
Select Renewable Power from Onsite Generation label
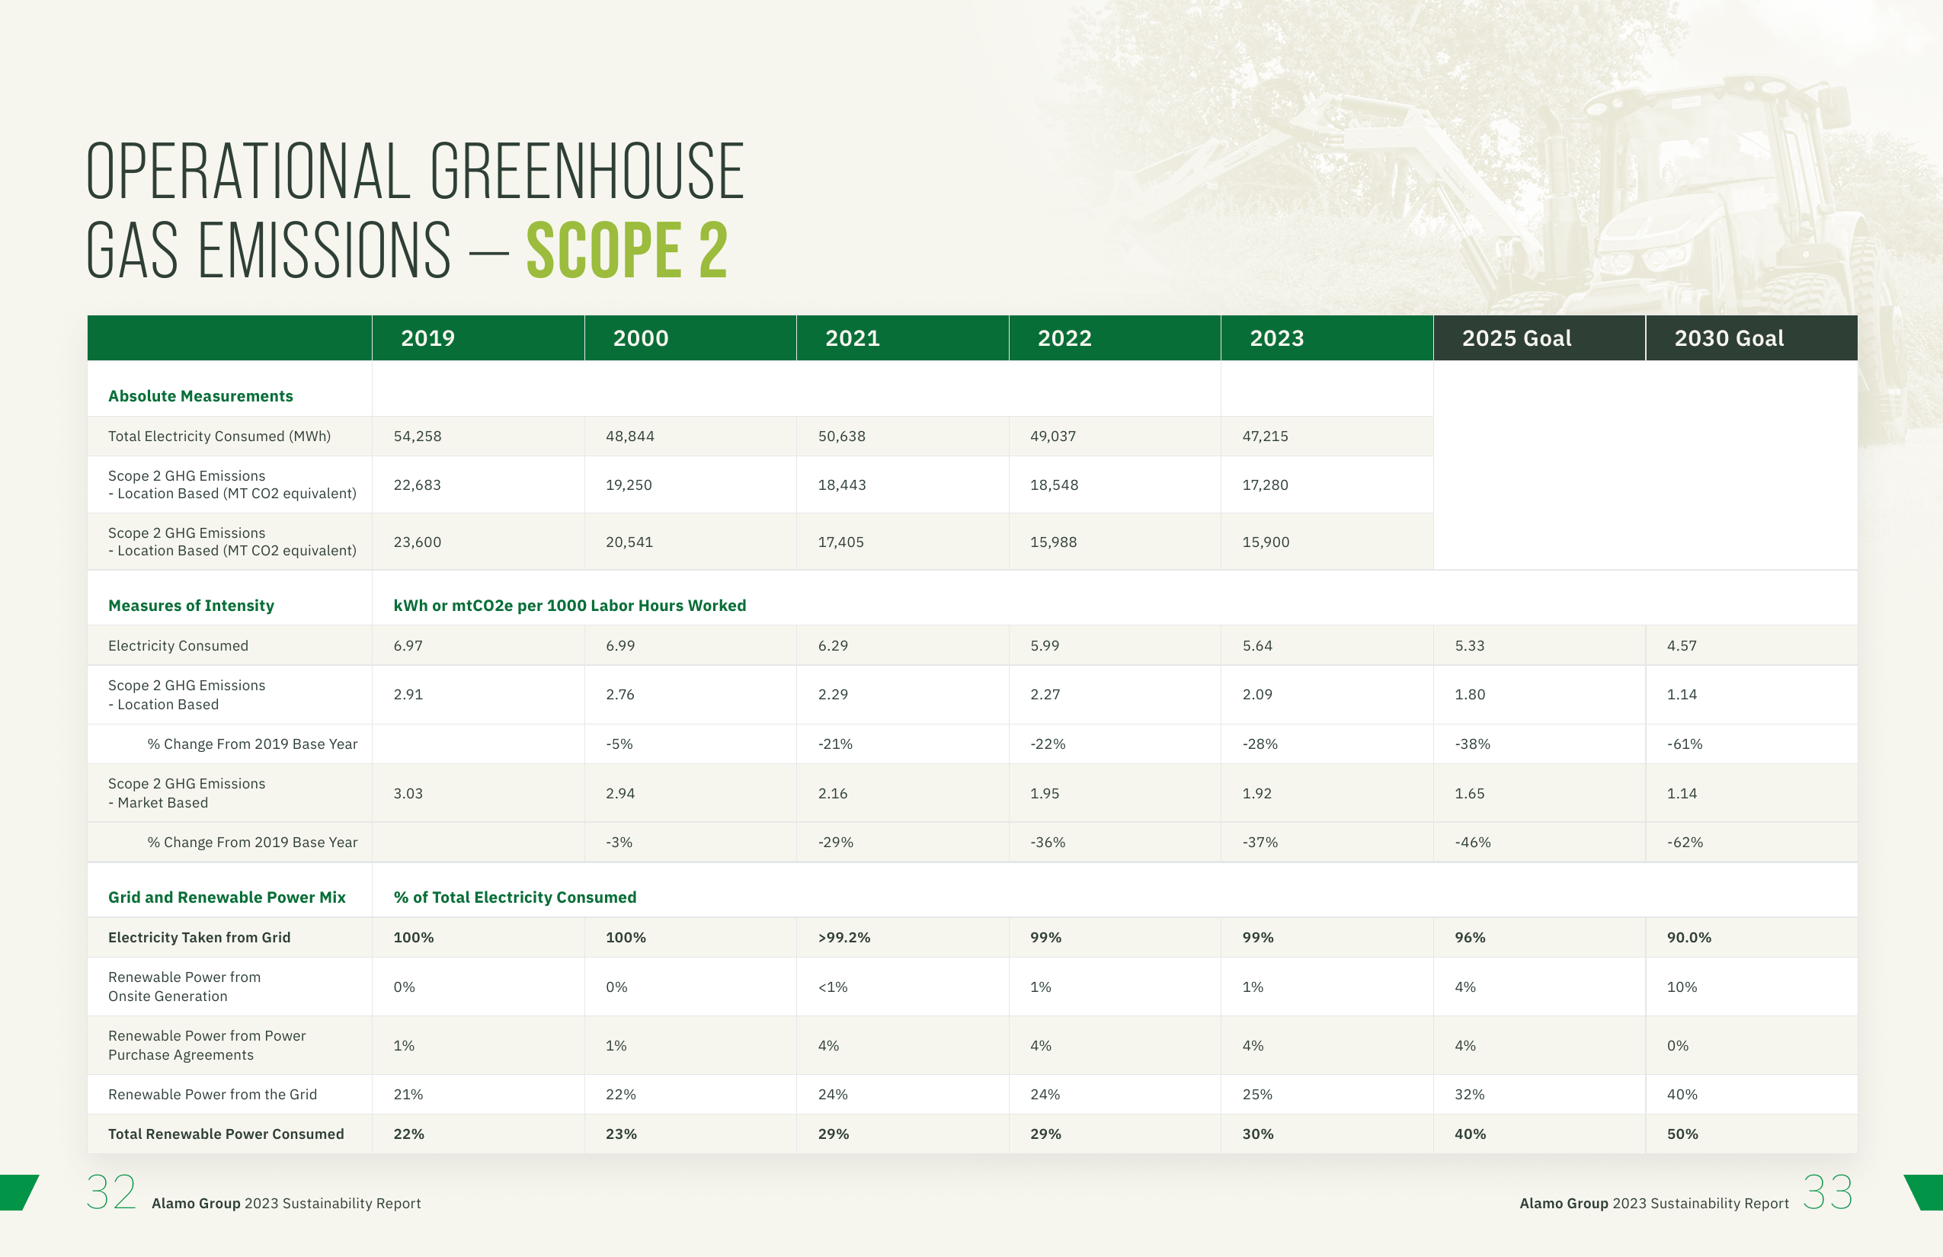pos(184,986)
